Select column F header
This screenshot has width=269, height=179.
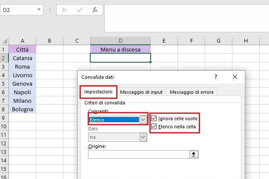(192, 41)
